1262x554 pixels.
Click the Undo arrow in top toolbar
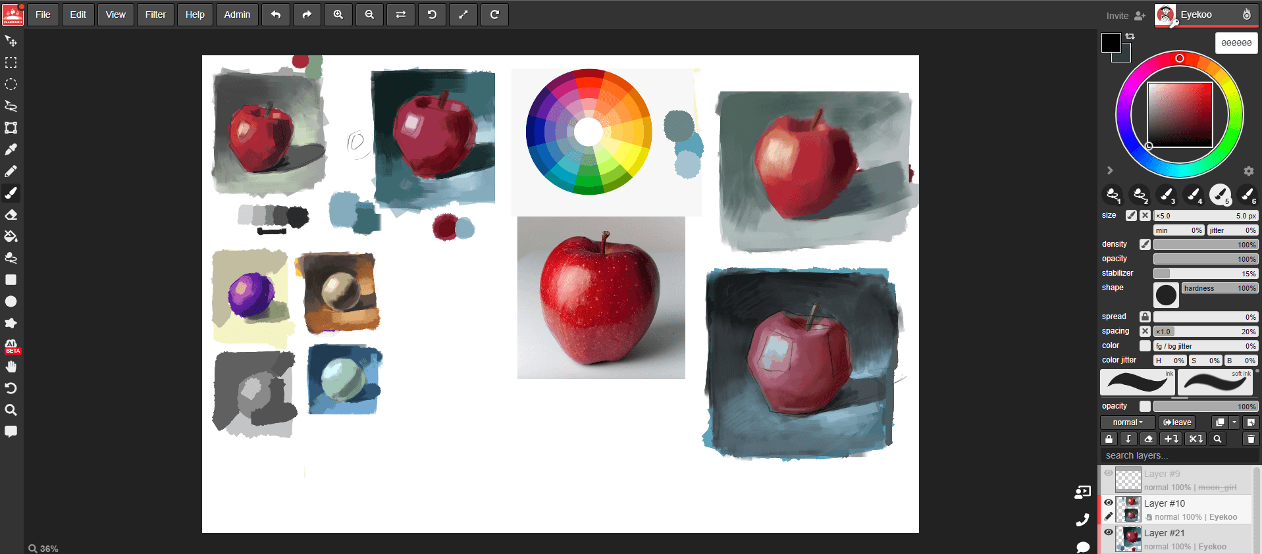click(x=276, y=14)
